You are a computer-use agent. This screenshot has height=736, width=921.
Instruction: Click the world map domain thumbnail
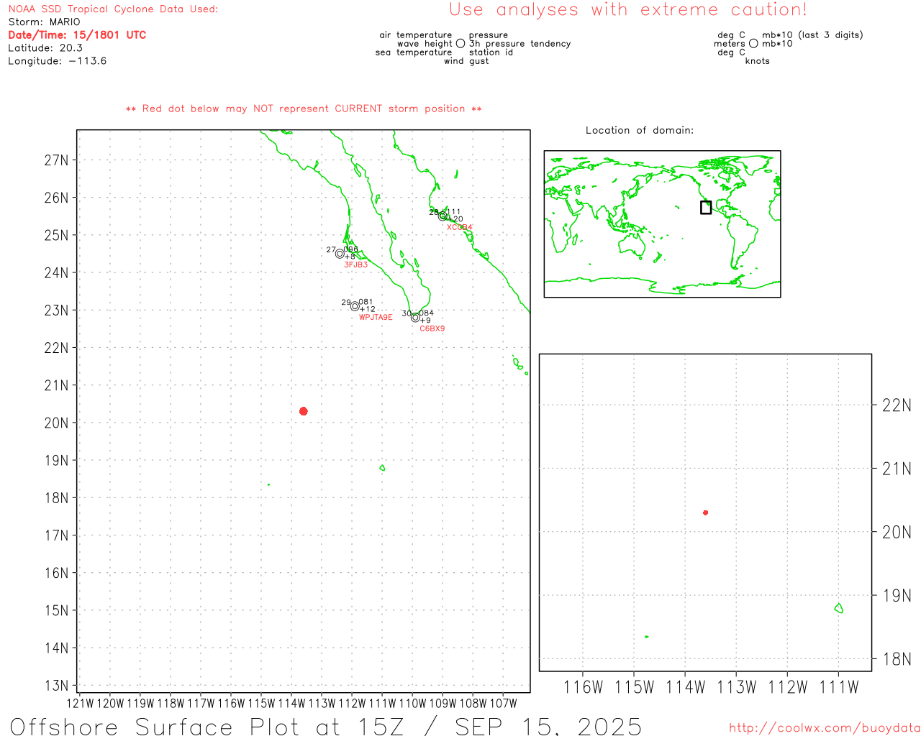coord(662,224)
